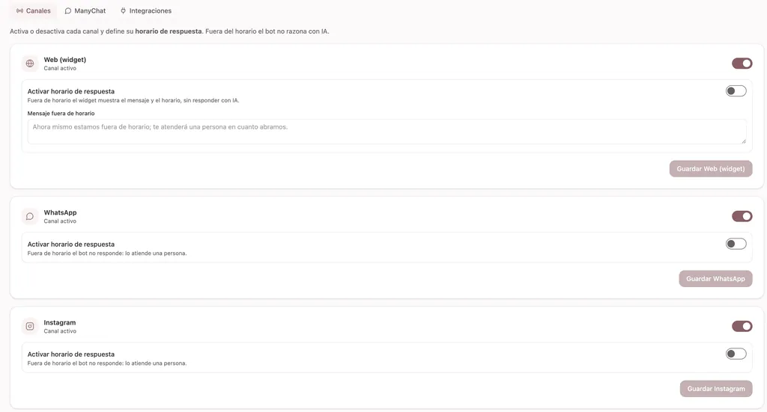Click 'Canal activo' under Web (widget)

(60, 68)
